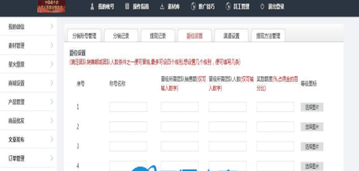Switch to the 分销账号管理 tab
This screenshot has height=171, width=359.
[84, 36]
